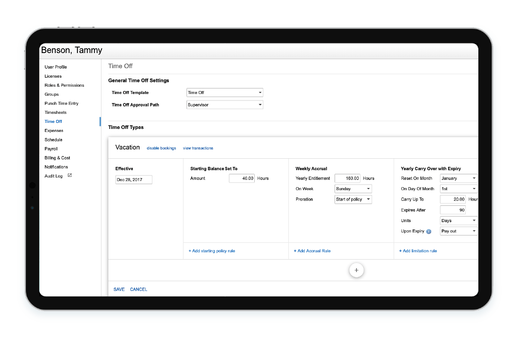This screenshot has width=518, height=345.
Task: Click the General Time Off Settings heading
Action: click(139, 81)
